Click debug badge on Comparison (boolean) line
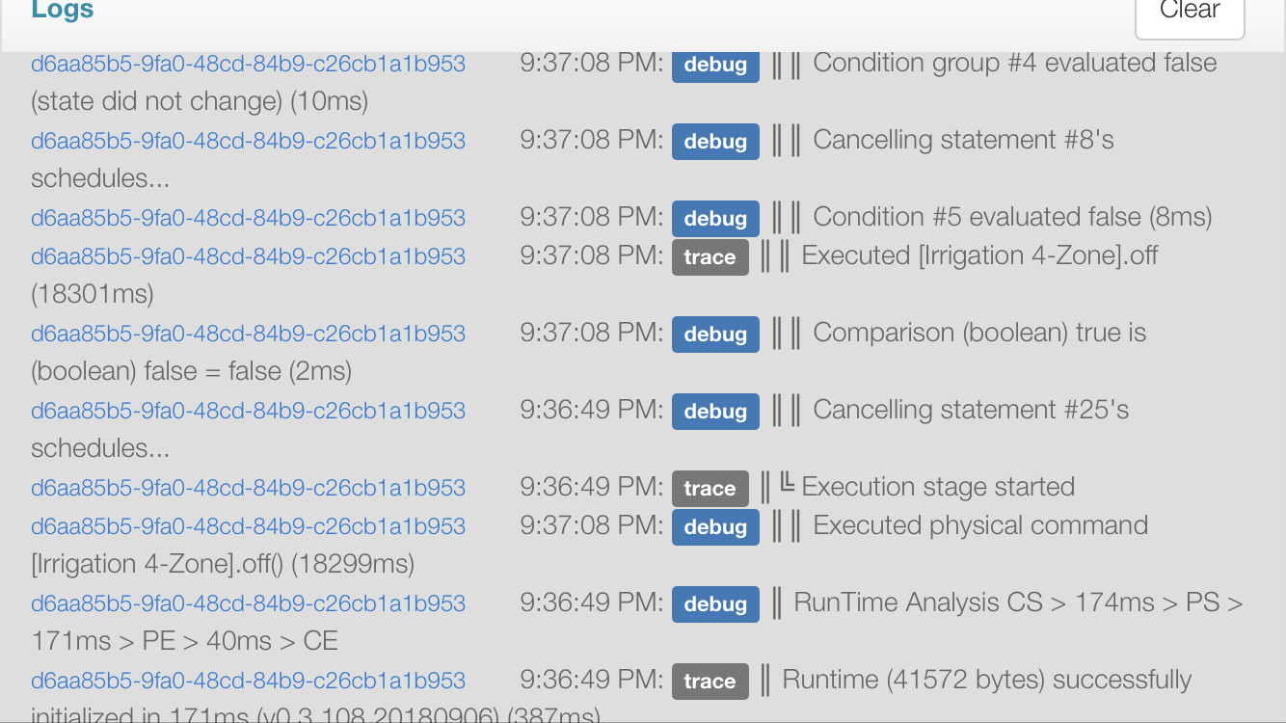The height and width of the screenshot is (723, 1286). pos(715,335)
